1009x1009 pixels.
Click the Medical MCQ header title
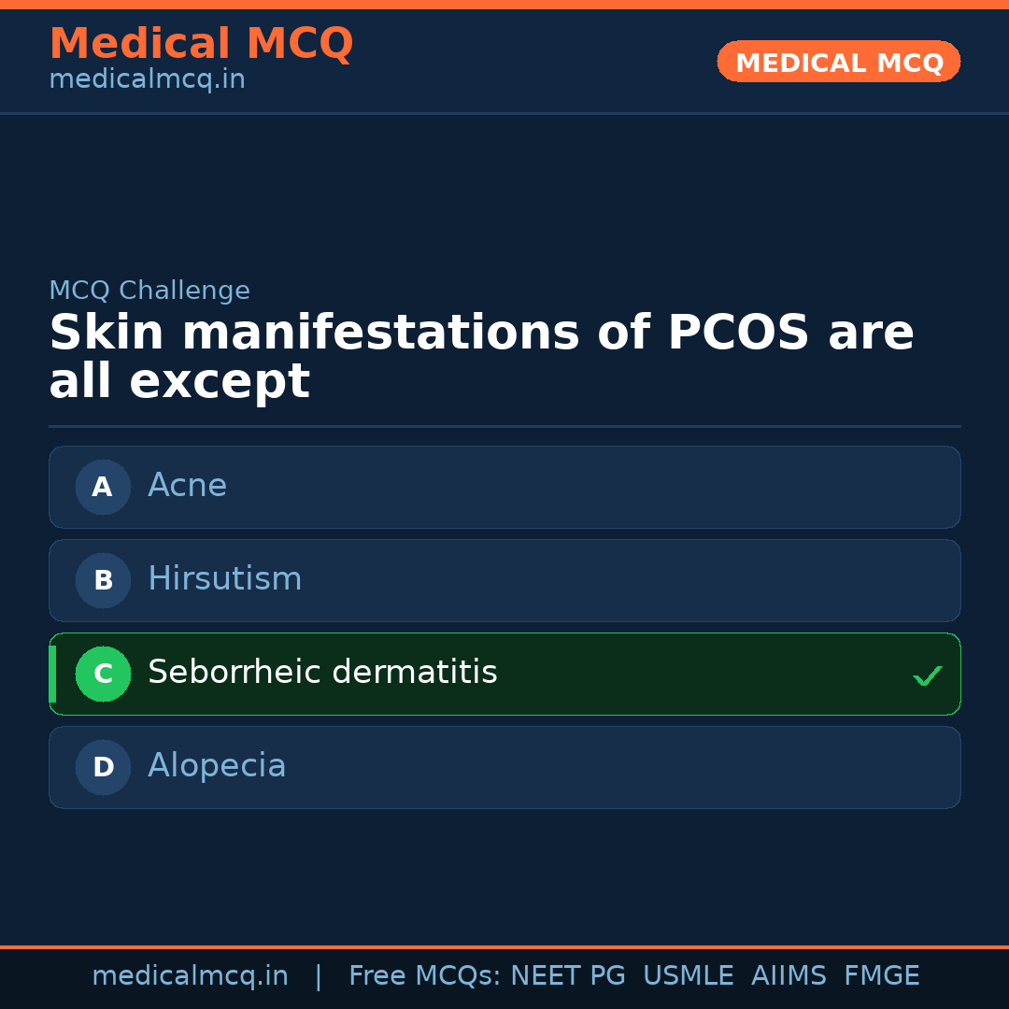(x=201, y=44)
